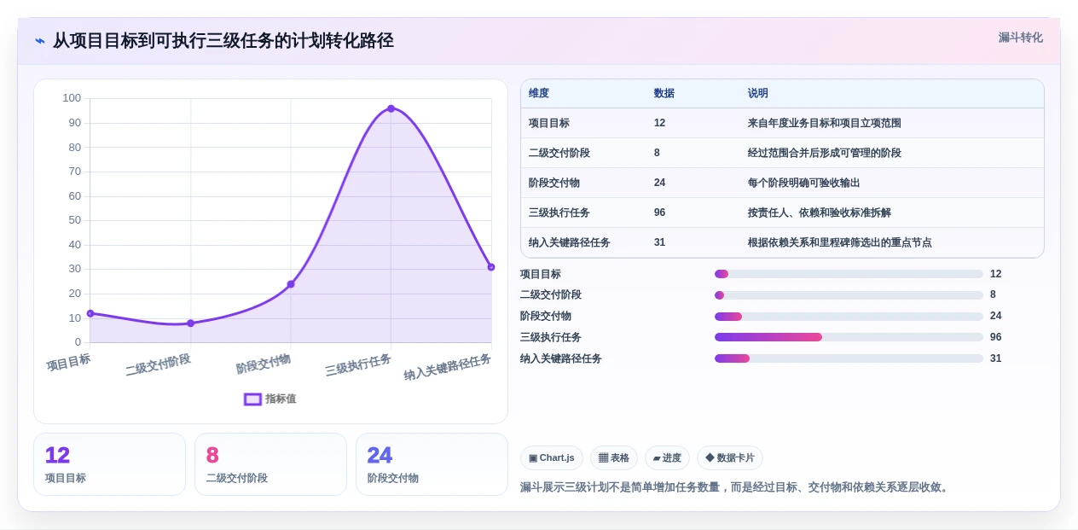Click the footer note starting with 漏斗展示三级计划
Screen dimensions: 1078x530
pyautogui.click(x=736, y=487)
